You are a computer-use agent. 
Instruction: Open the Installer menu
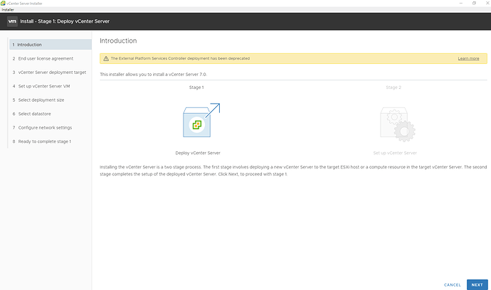coord(8,9)
